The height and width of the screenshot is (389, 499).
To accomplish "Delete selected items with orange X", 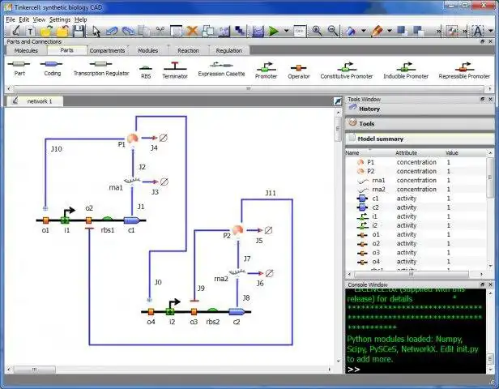I will click(x=192, y=31).
